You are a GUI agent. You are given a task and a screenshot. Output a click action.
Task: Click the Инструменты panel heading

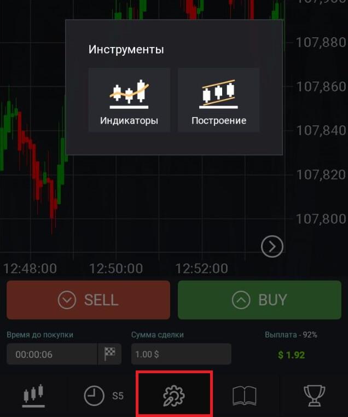[126, 49]
